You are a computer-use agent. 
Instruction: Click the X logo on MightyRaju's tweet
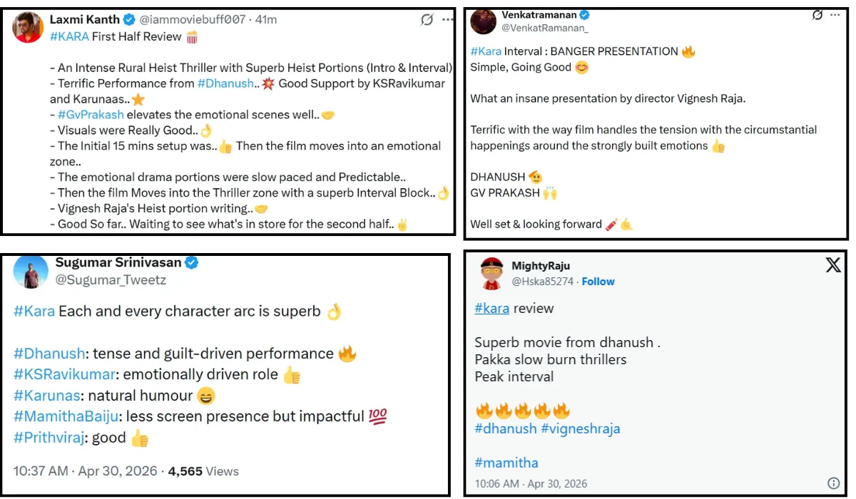[x=832, y=265]
